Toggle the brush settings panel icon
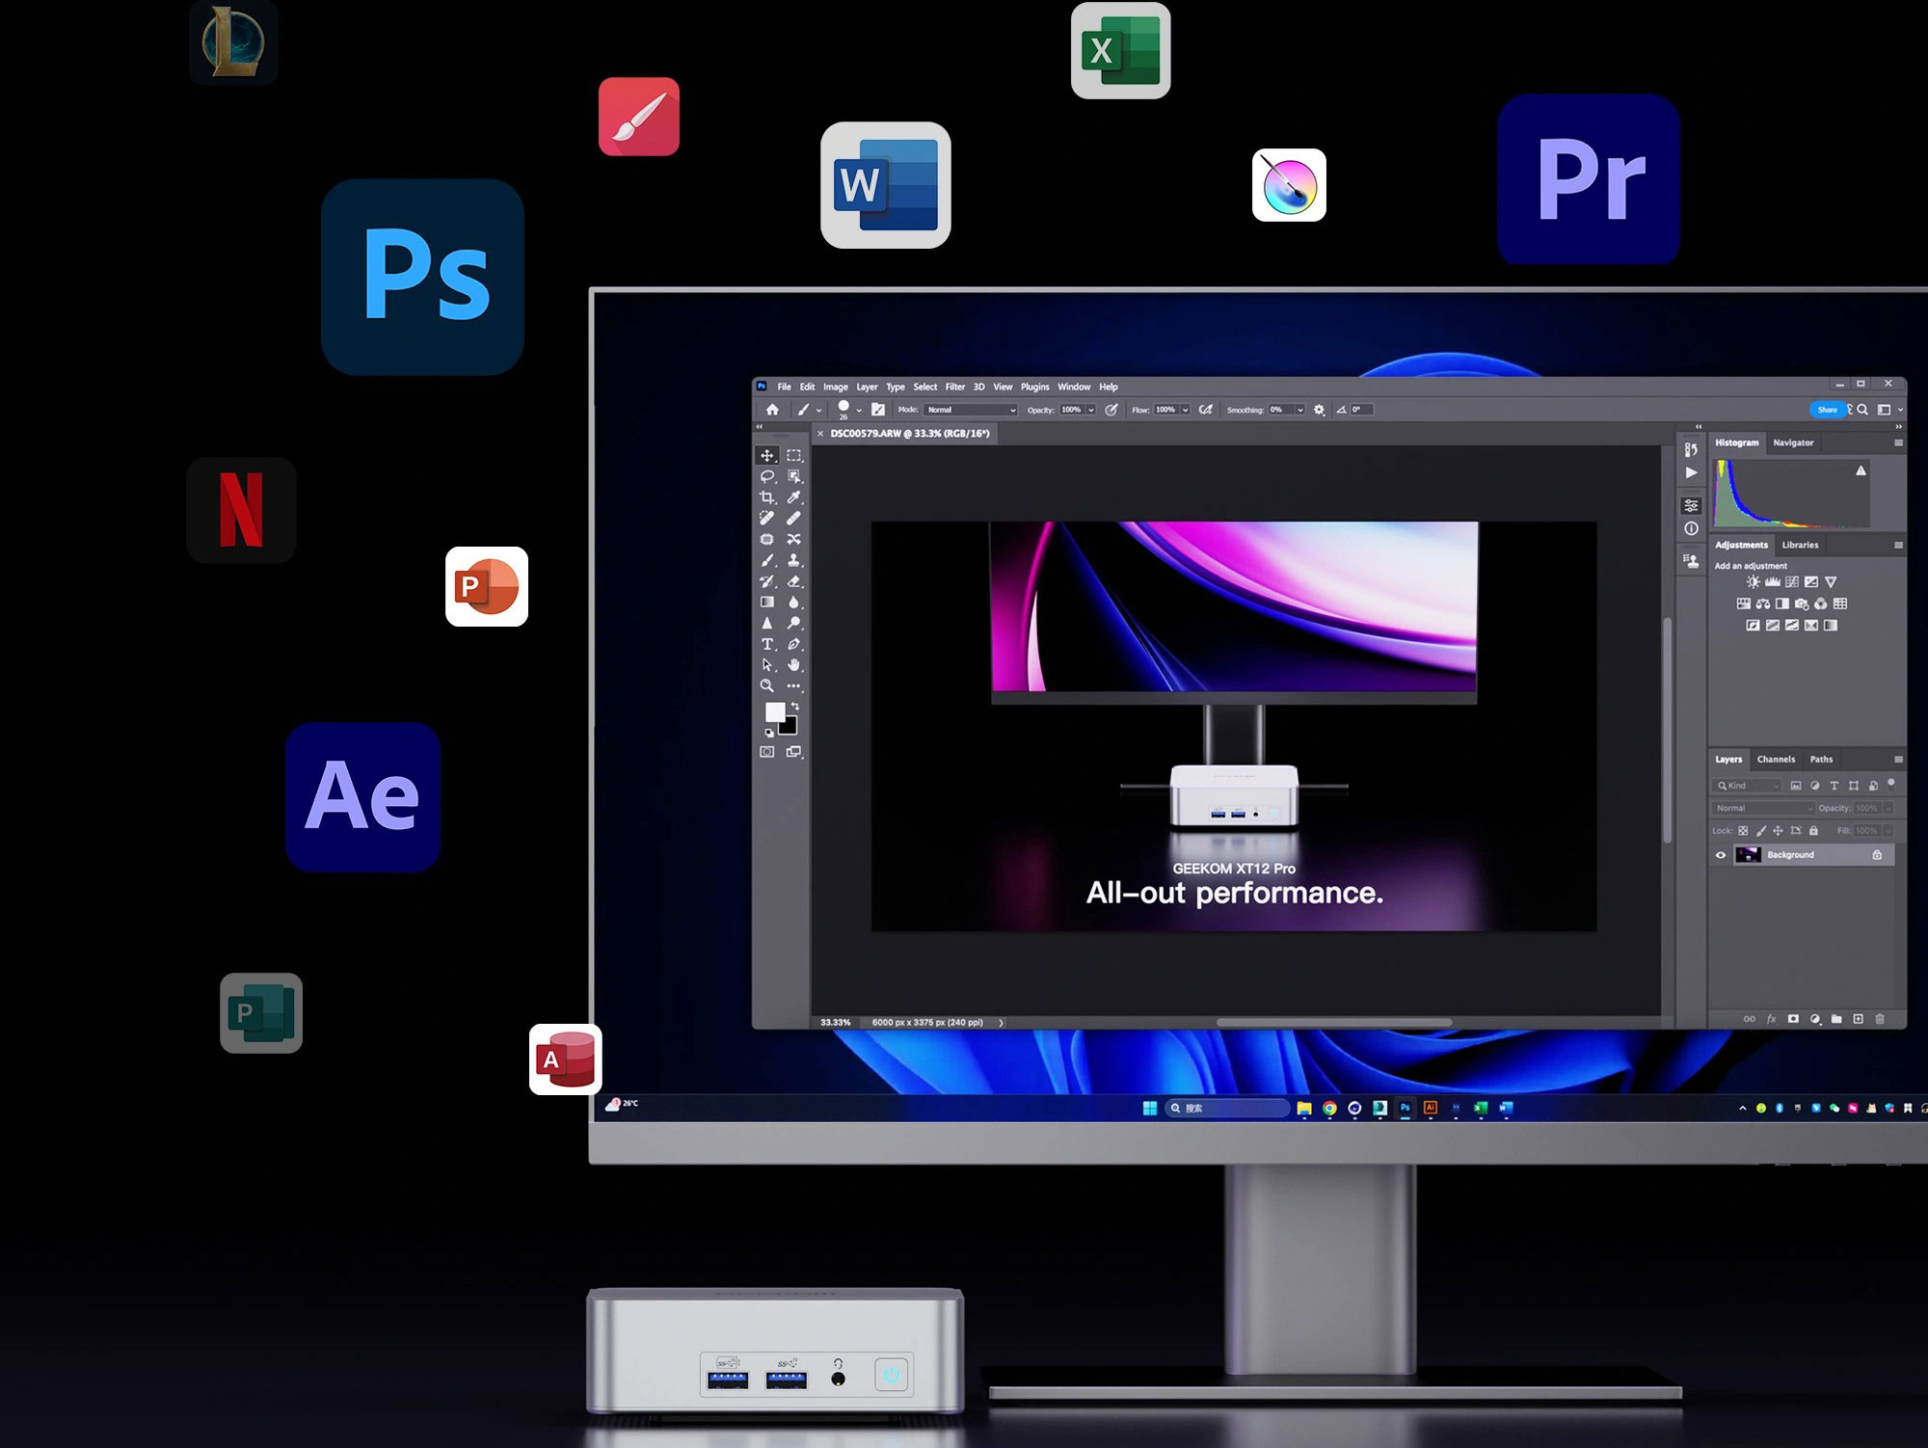 [878, 410]
